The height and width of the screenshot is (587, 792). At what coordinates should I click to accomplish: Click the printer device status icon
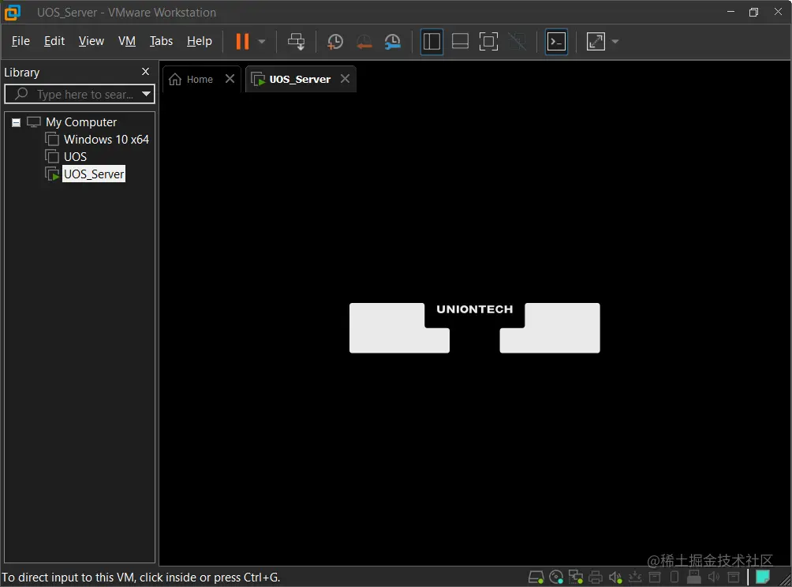click(596, 577)
